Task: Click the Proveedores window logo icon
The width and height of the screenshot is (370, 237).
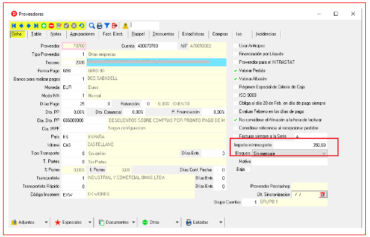Action: pyautogui.click(x=14, y=14)
